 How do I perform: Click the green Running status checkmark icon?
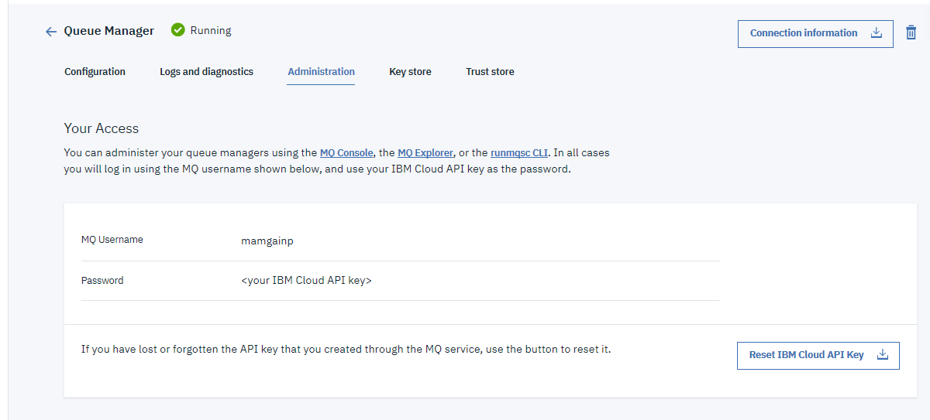[x=177, y=30]
